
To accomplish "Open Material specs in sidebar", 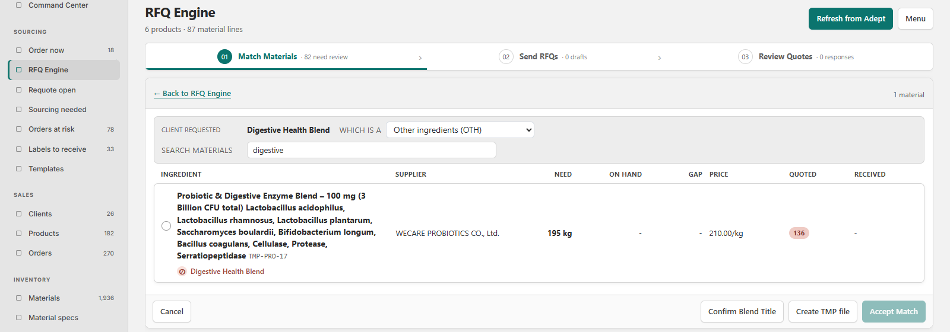I will (x=64, y=318).
